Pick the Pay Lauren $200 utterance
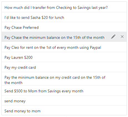 coord(64,57)
